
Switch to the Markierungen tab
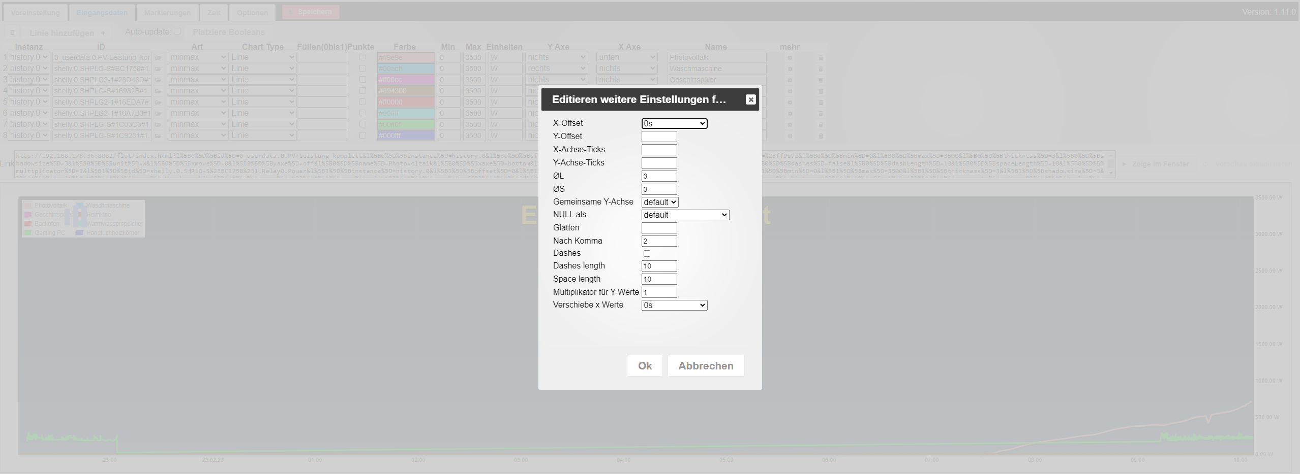click(167, 12)
